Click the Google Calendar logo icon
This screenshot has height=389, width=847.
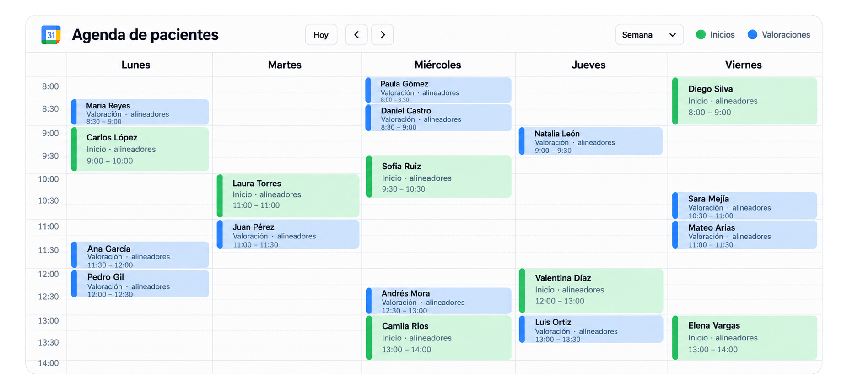(x=51, y=35)
